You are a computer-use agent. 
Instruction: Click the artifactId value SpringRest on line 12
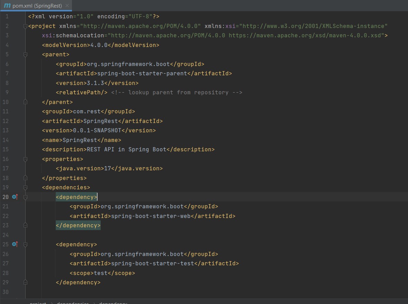[101, 121]
